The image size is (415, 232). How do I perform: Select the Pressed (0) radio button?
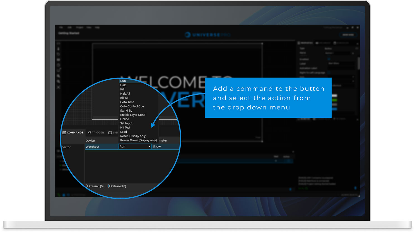tap(86, 186)
